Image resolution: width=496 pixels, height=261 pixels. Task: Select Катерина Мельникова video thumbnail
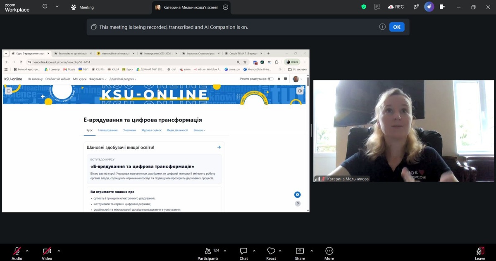(404, 131)
